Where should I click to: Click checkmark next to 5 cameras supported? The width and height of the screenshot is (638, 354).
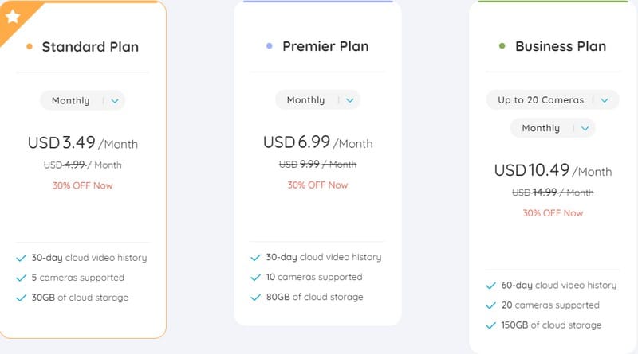click(21, 278)
